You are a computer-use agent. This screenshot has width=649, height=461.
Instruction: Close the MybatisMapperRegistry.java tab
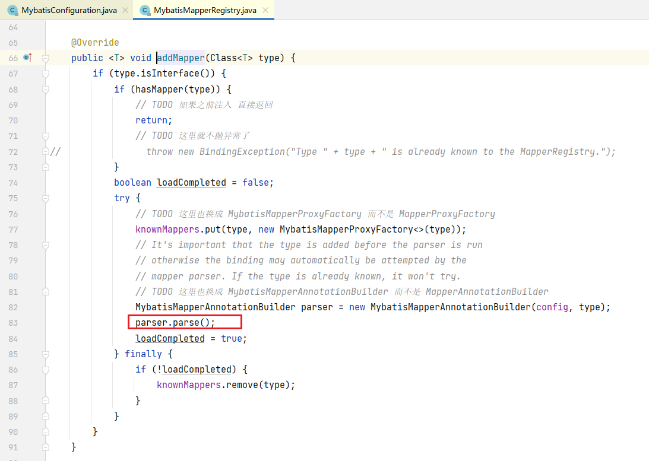coord(265,11)
